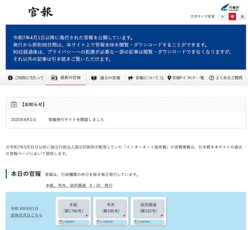The height and width of the screenshot is (230, 248).
Task: Click the 官報 site logo
Action: [x=41, y=12]
